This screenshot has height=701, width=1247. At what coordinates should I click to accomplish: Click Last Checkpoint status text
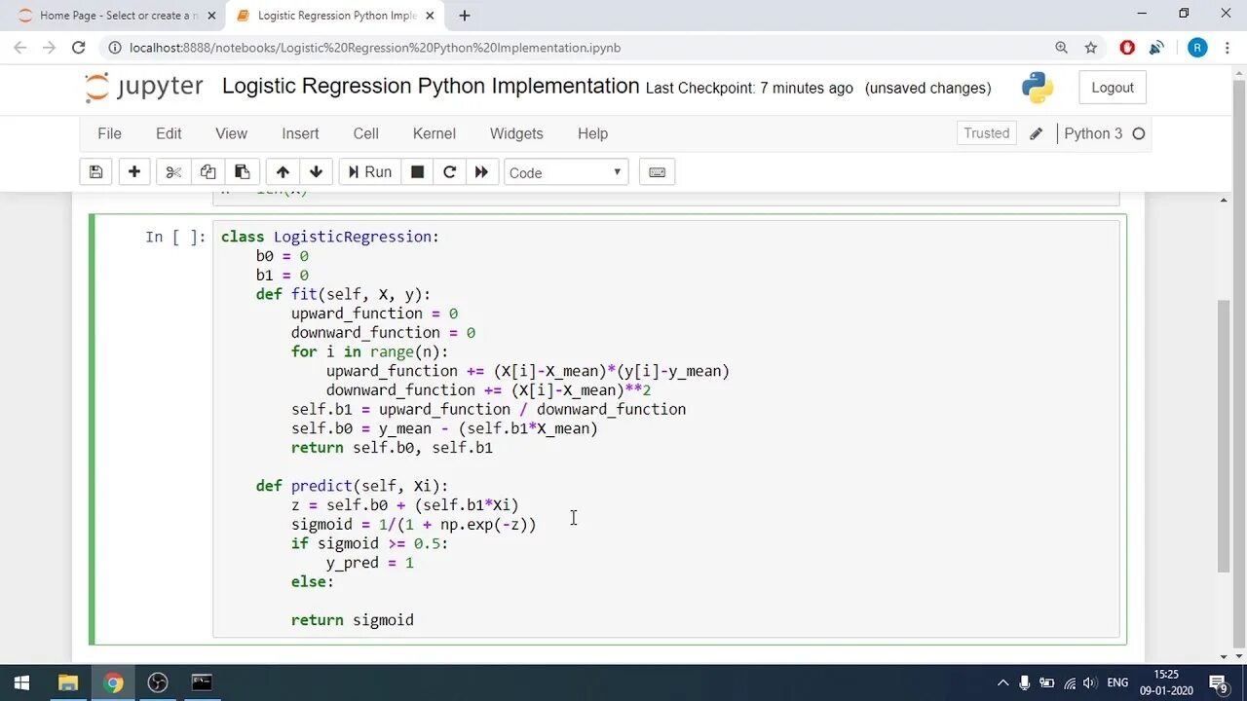749,88
